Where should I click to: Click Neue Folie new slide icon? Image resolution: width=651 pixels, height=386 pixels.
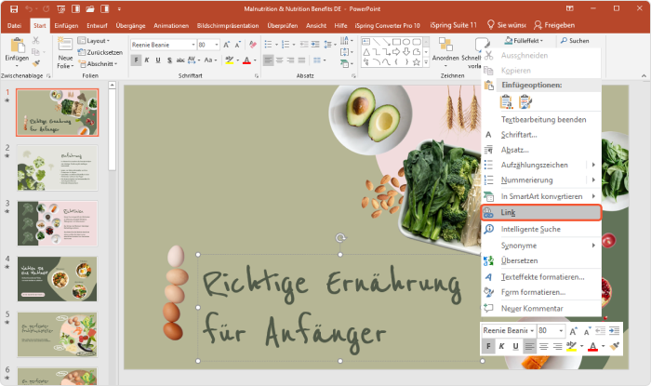coord(65,44)
